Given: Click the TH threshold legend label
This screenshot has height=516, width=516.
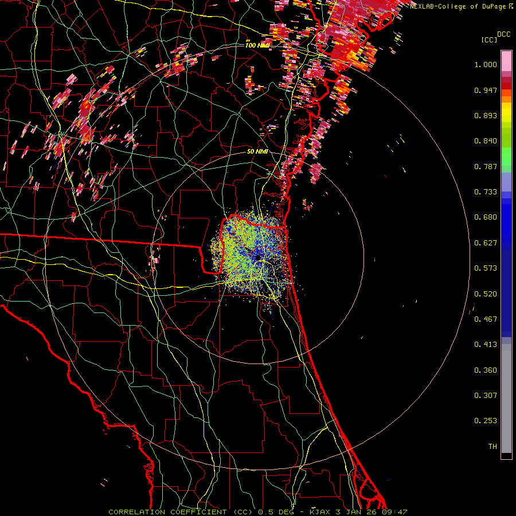Looking at the screenshot, I should pos(492,447).
